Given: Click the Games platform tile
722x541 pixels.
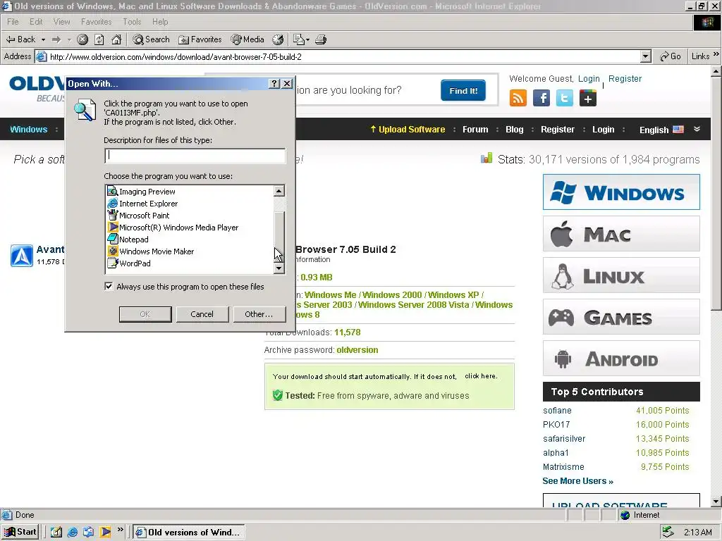Looking at the screenshot, I should pos(621,317).
